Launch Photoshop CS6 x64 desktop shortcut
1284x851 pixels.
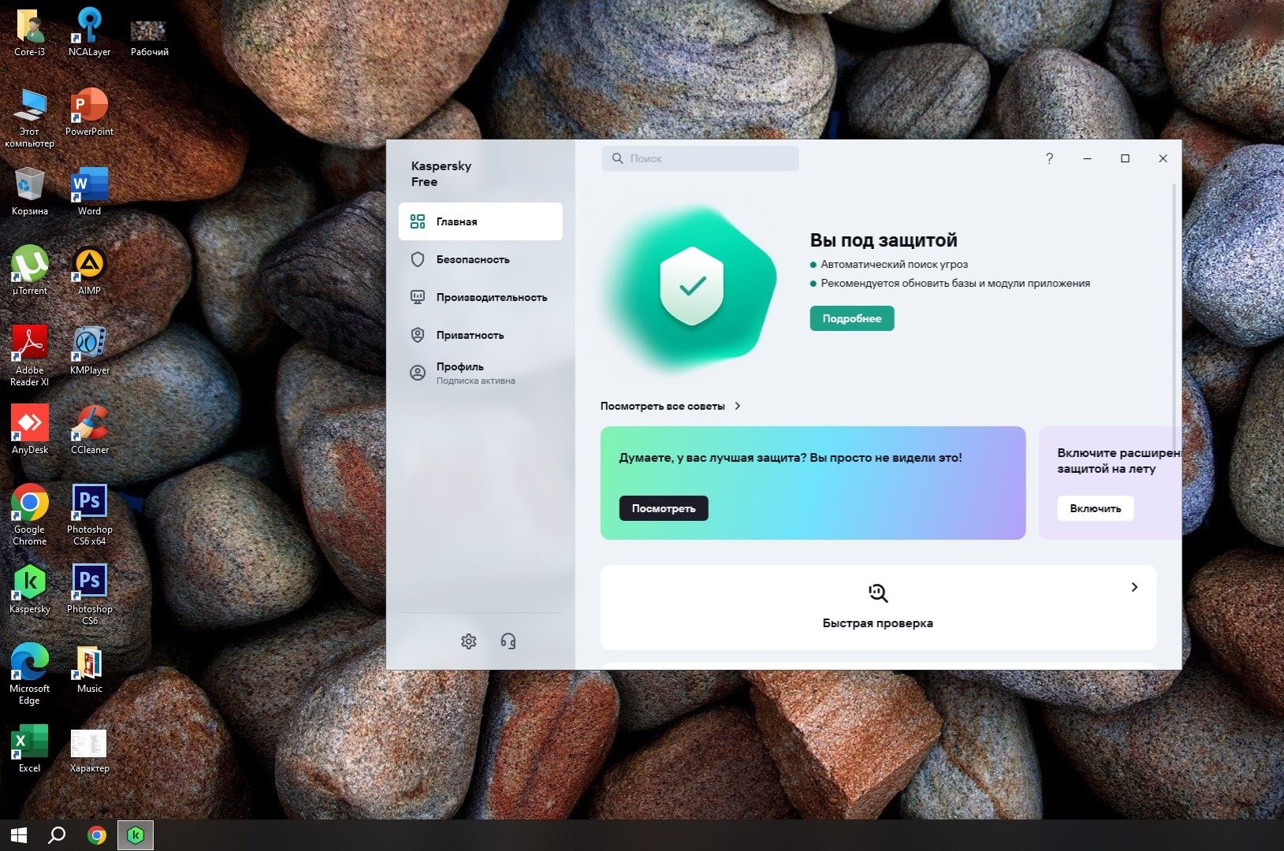(x=89, y=515)
